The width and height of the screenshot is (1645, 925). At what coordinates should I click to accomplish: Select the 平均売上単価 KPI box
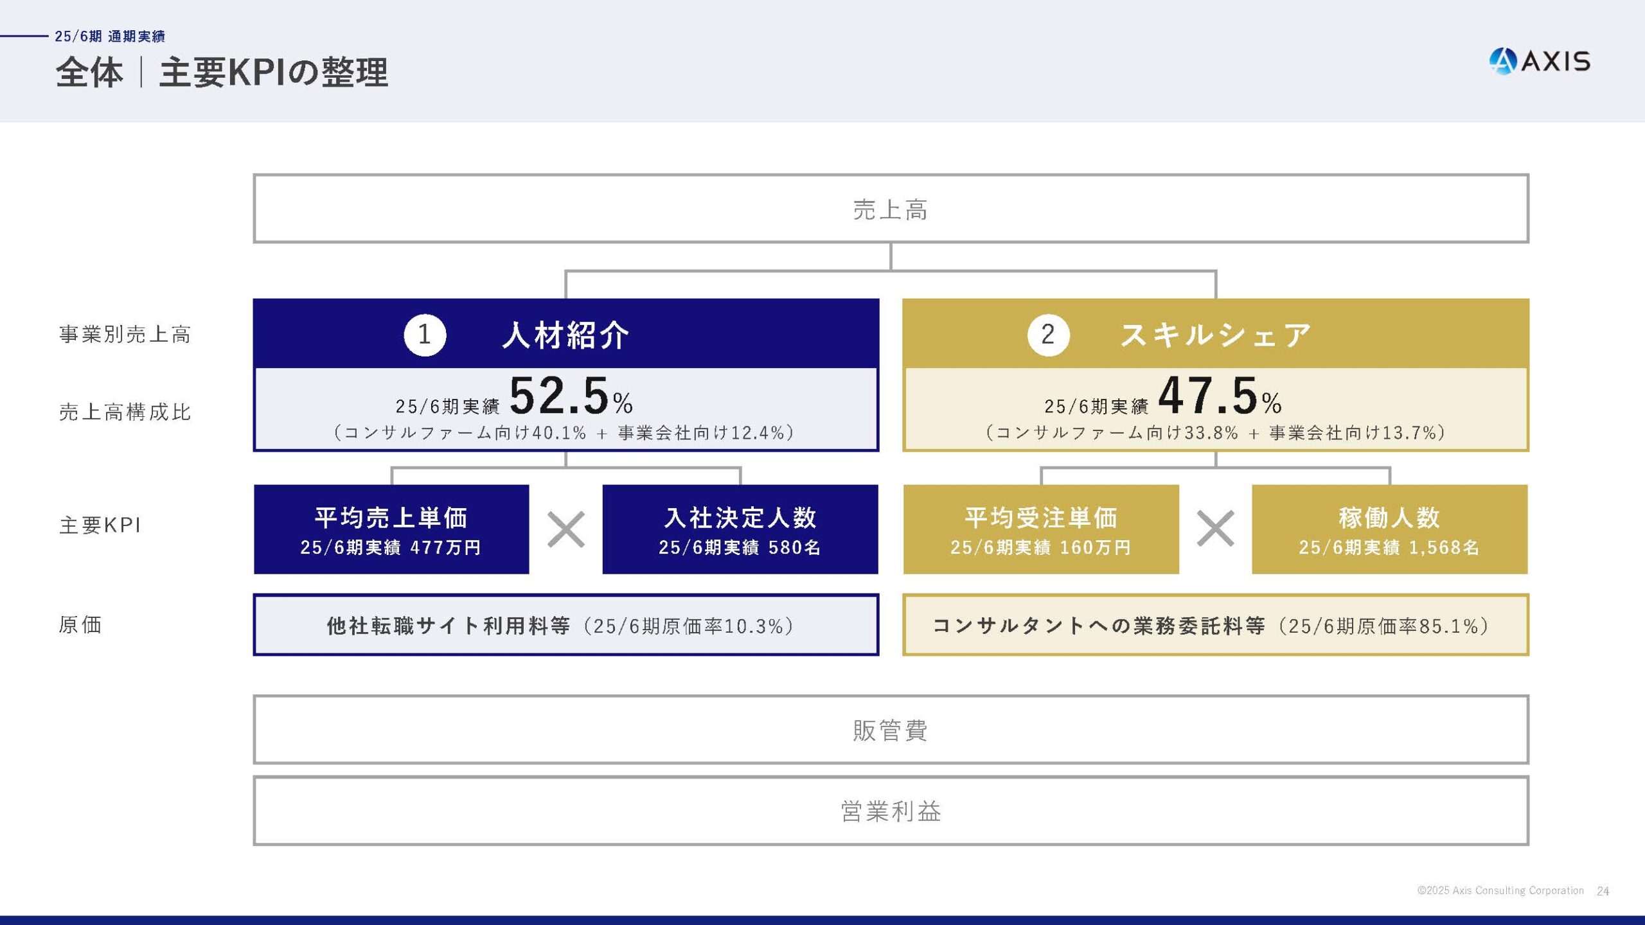click(x=391, y=529)
